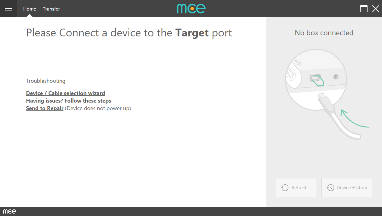Click the Send to Repair link
The image size is (382, 216).
[x=45, y=108]
